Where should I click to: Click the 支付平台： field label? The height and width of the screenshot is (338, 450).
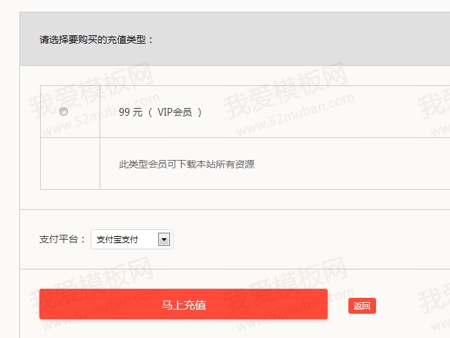point(62,240)
